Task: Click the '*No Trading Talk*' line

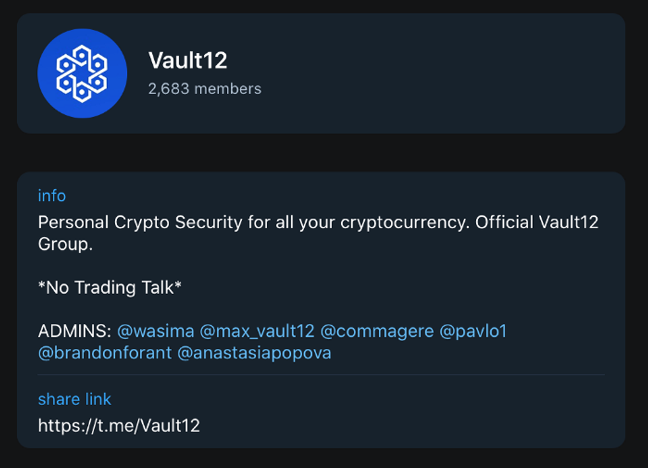Action: click(110, 288)
